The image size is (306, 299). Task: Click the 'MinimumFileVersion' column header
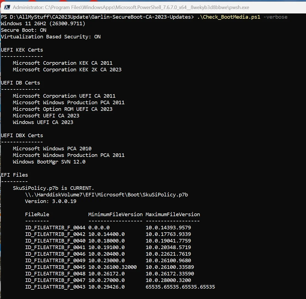[x=115, y=215]
